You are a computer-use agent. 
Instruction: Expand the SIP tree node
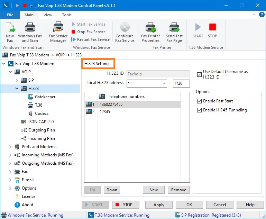pyautogui.click(x=17, y=80)
